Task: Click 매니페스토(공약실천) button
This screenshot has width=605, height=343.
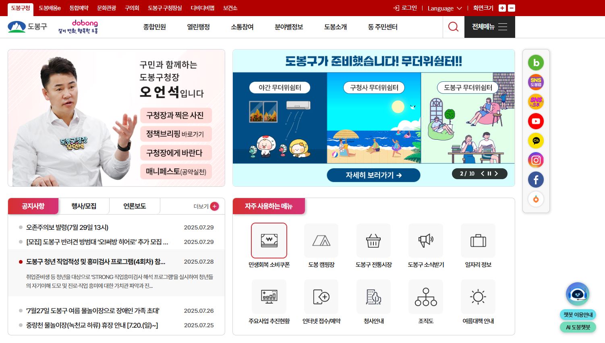Action: [x=176, y=171]
